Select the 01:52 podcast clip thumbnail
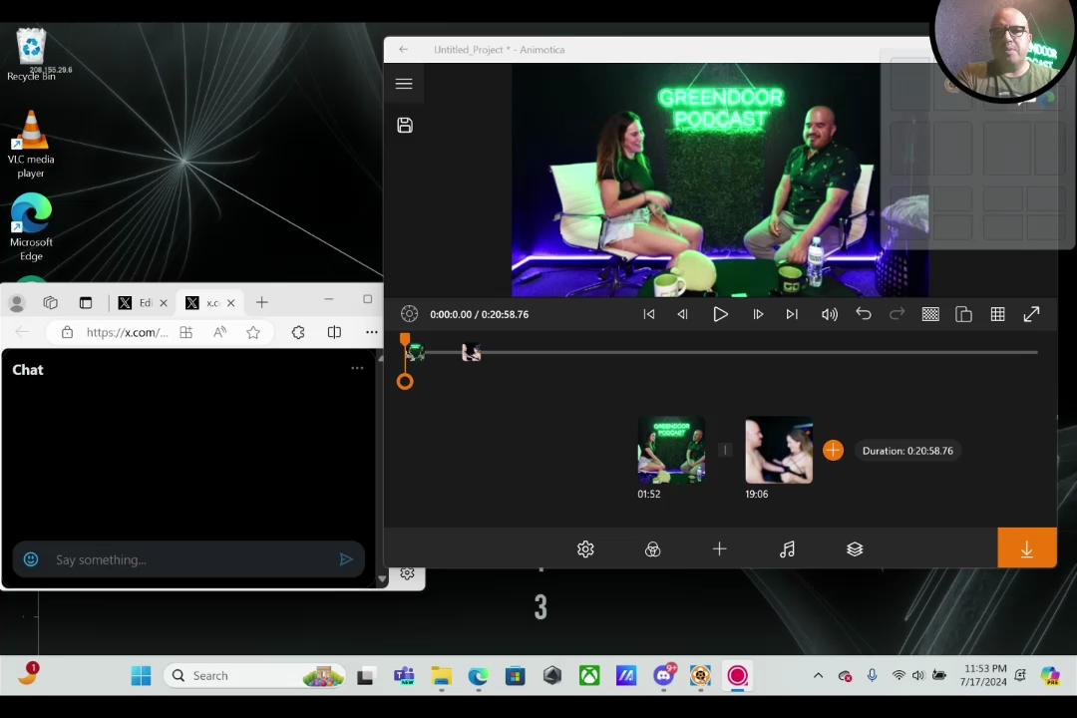 671,451
